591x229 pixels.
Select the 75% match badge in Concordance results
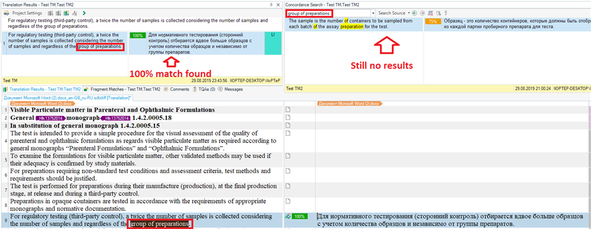click(x=433, y=21)
